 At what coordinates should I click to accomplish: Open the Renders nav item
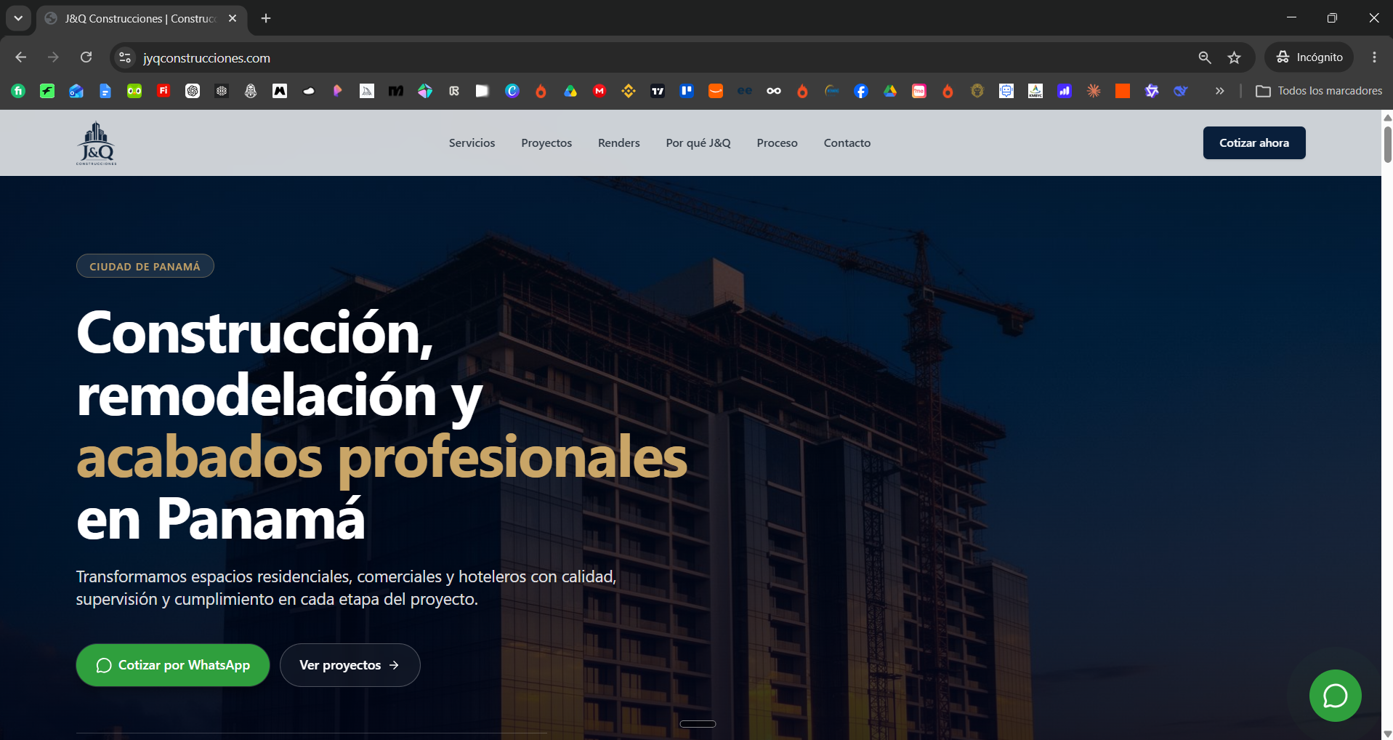coord(619,143)
